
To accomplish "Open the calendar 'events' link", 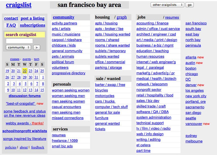I will 26,59.
